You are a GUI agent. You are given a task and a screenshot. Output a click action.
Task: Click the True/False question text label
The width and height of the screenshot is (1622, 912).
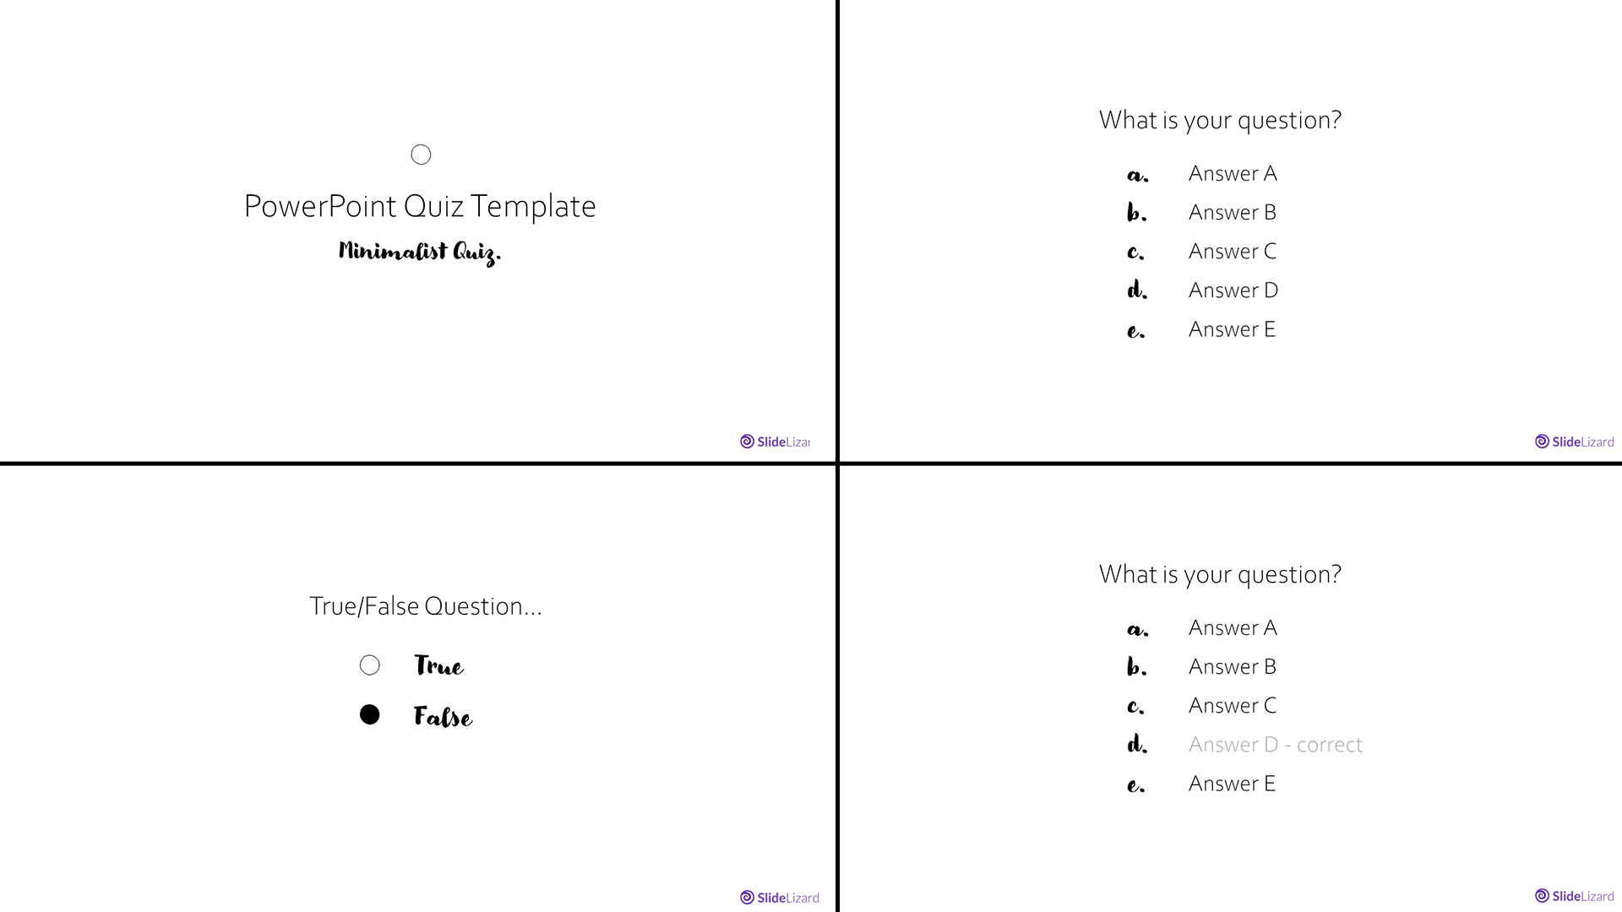(426, 605)
